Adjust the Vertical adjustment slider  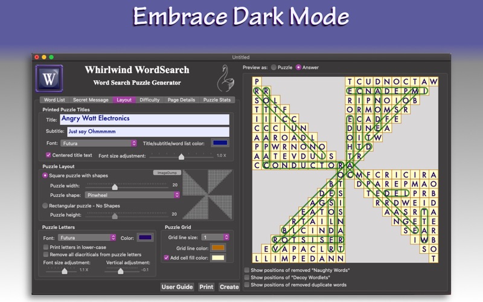click(x=120, y=271)
